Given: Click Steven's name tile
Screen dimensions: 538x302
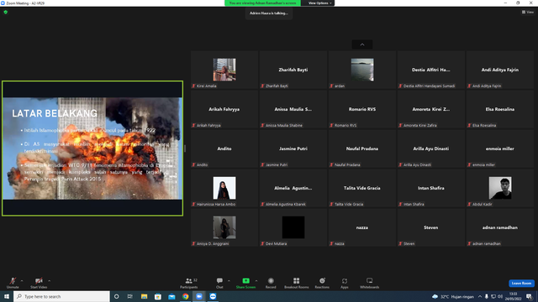Looking at the screenshot, I should click(431, 227).
